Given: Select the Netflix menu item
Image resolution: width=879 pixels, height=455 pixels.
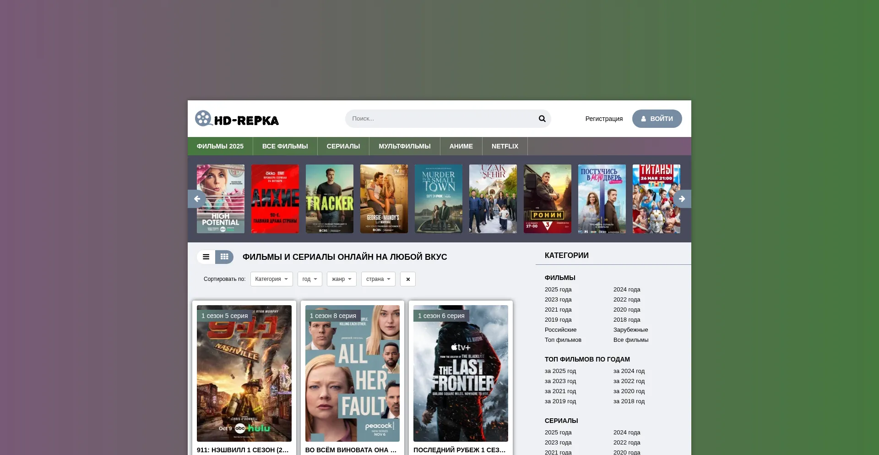Looking at the screenshot, I should [505, 146].
